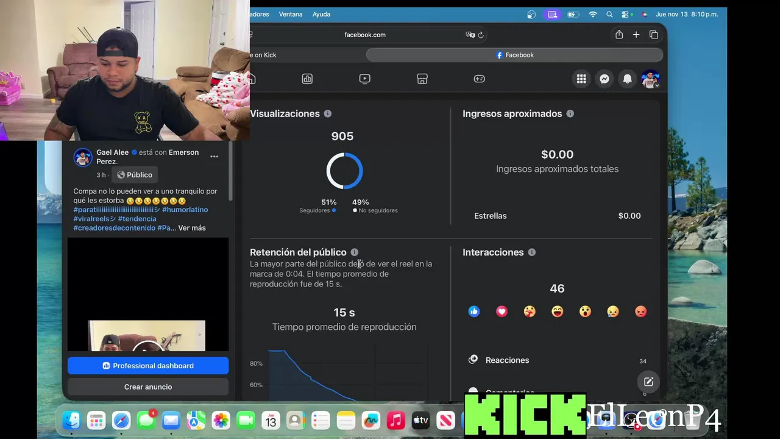Reload the page in Safari
This screenshot has height=439, width=780.
481,35
